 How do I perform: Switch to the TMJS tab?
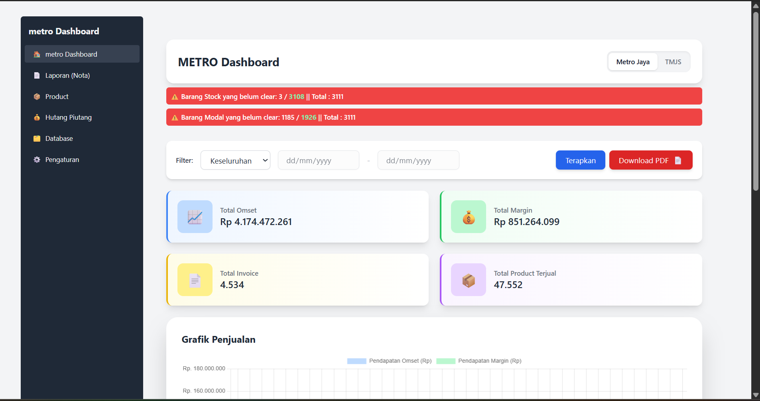point(673,62)
